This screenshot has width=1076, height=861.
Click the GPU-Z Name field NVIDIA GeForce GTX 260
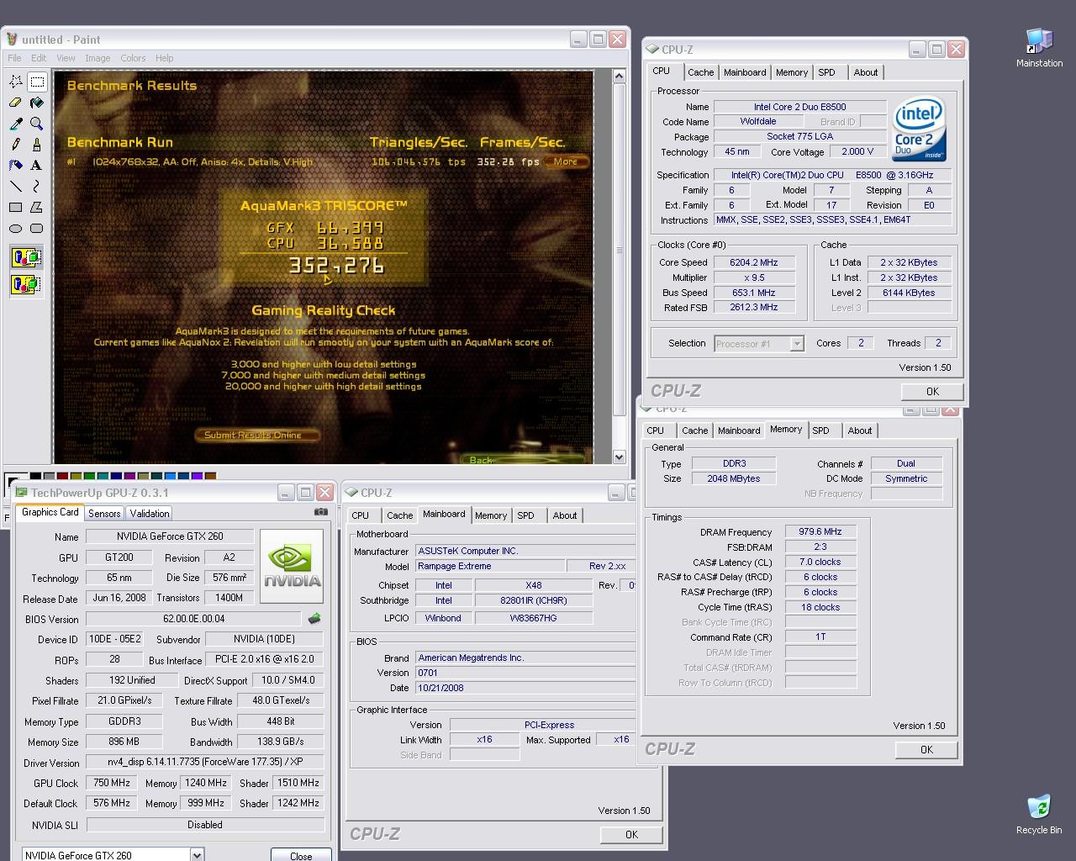[x=170, y=536]
